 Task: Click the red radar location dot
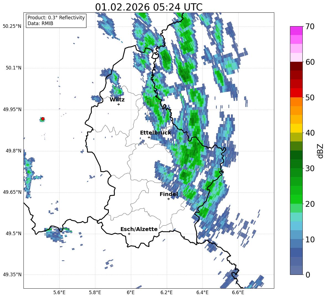pyautogui.click(x=43, y=119)
